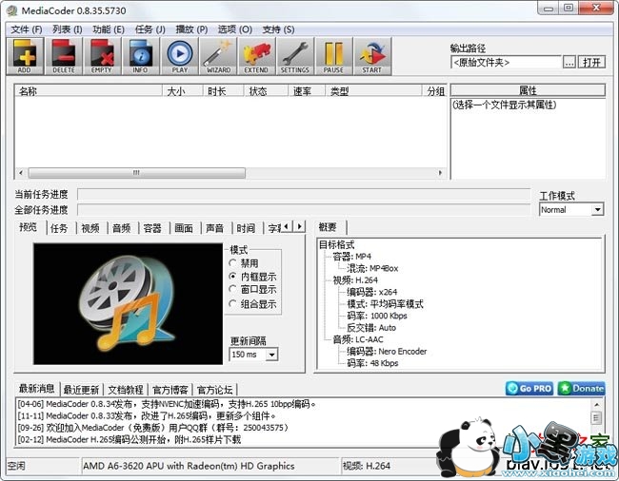
Task: Sort by the 大小 column header
Action: tap(183, 91)
